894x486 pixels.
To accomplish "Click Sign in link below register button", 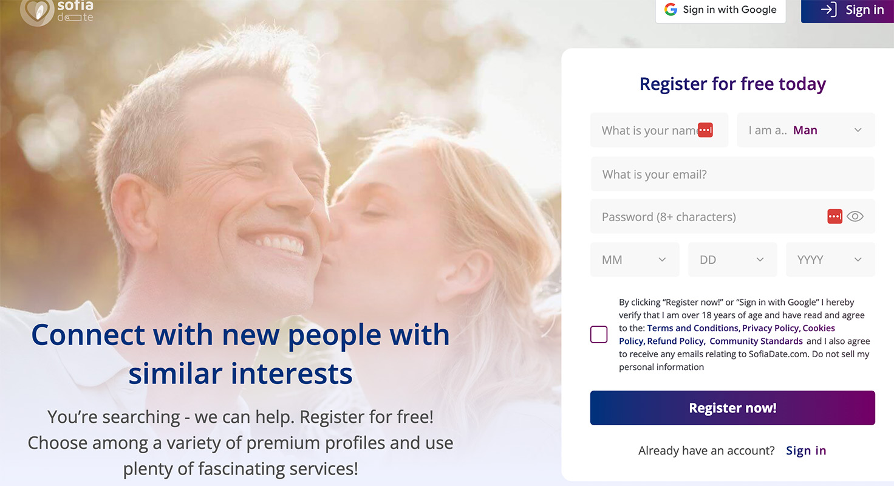I will click(806, 451).
